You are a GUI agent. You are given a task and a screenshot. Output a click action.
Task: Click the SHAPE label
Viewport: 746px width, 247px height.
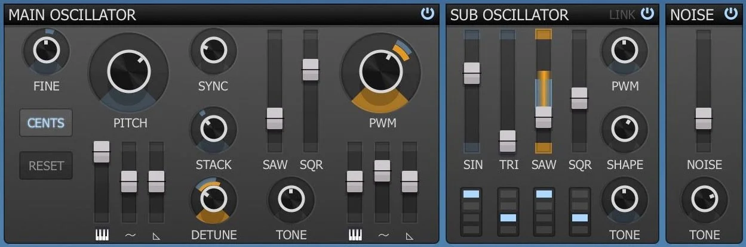click(x=625, y=165)
